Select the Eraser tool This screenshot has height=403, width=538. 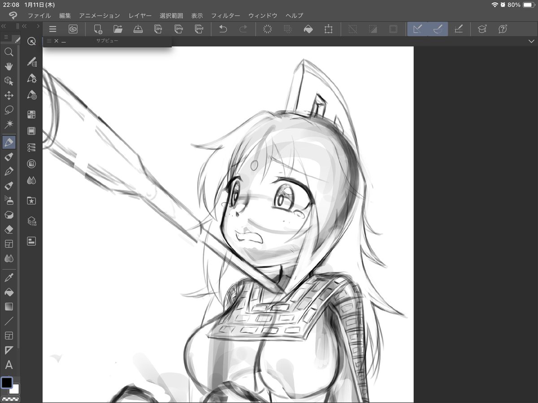[9, 229]
